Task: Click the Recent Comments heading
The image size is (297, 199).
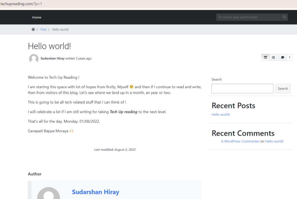Action: (243, 133)
